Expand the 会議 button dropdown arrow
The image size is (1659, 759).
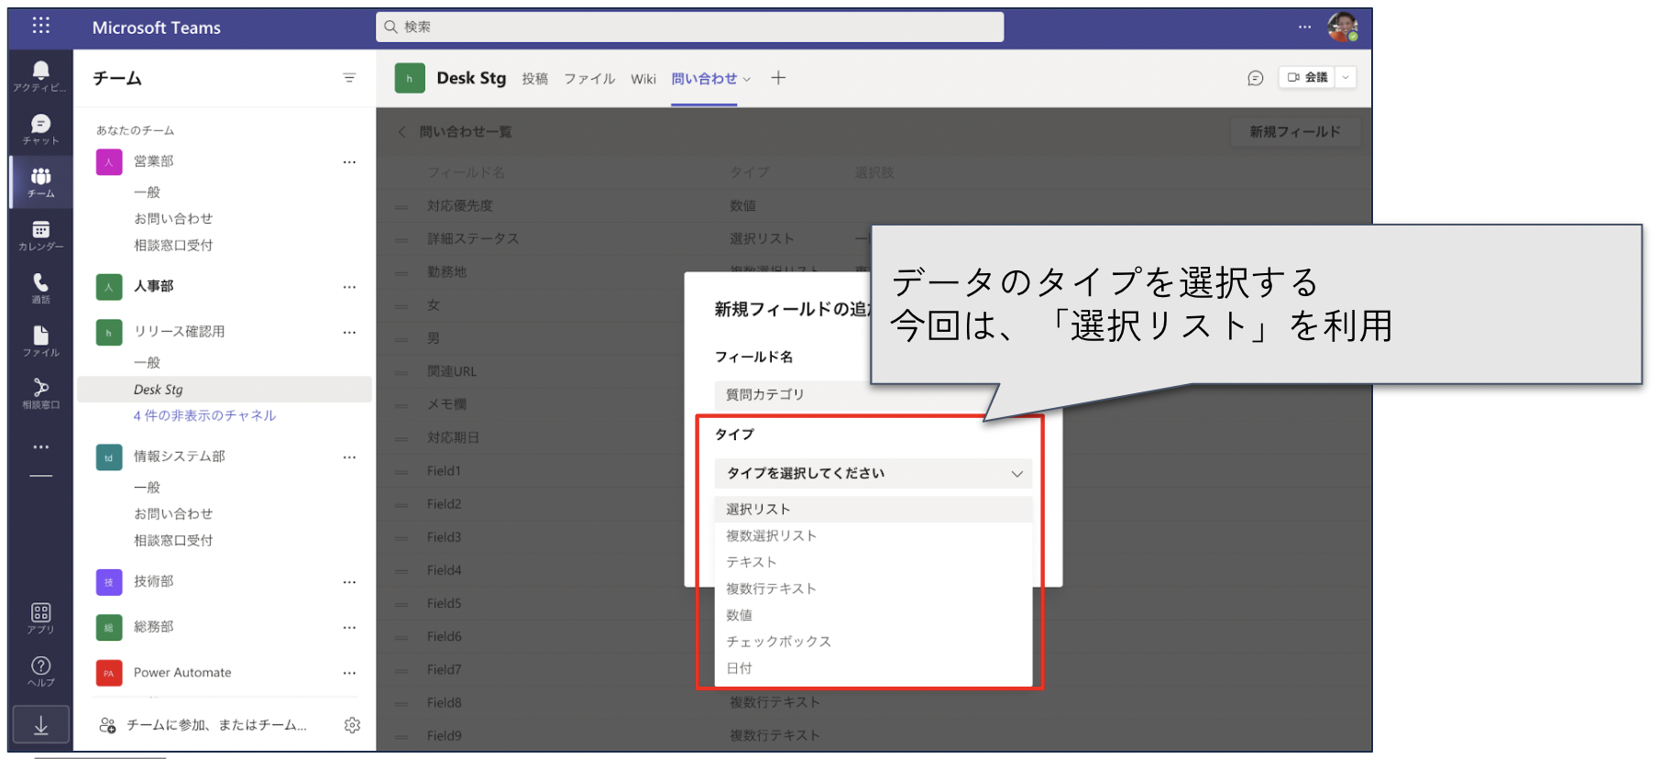[x=1346, y=78]
